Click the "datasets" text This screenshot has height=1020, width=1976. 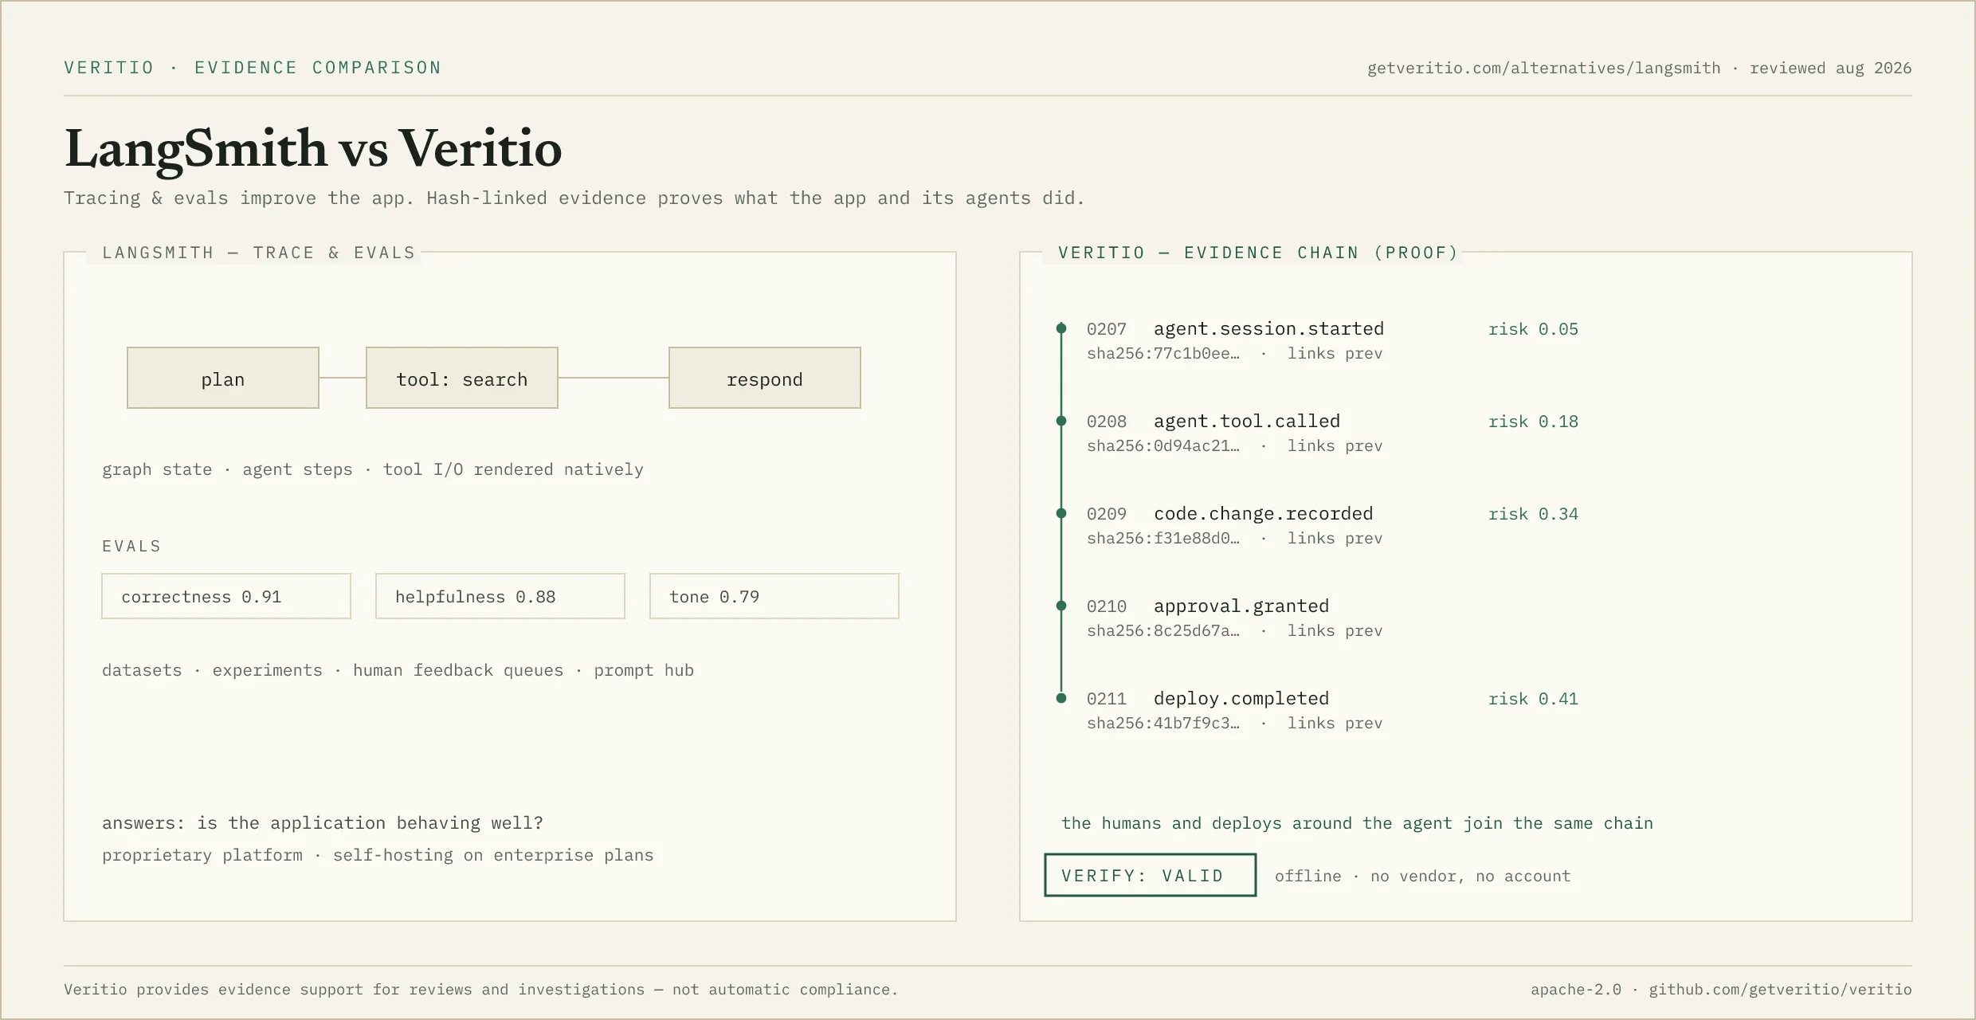[142, 670]
